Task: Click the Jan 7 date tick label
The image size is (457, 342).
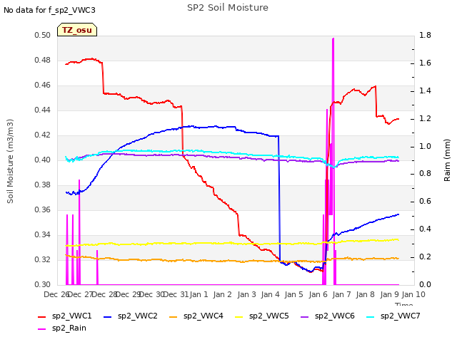Action: 342,295
